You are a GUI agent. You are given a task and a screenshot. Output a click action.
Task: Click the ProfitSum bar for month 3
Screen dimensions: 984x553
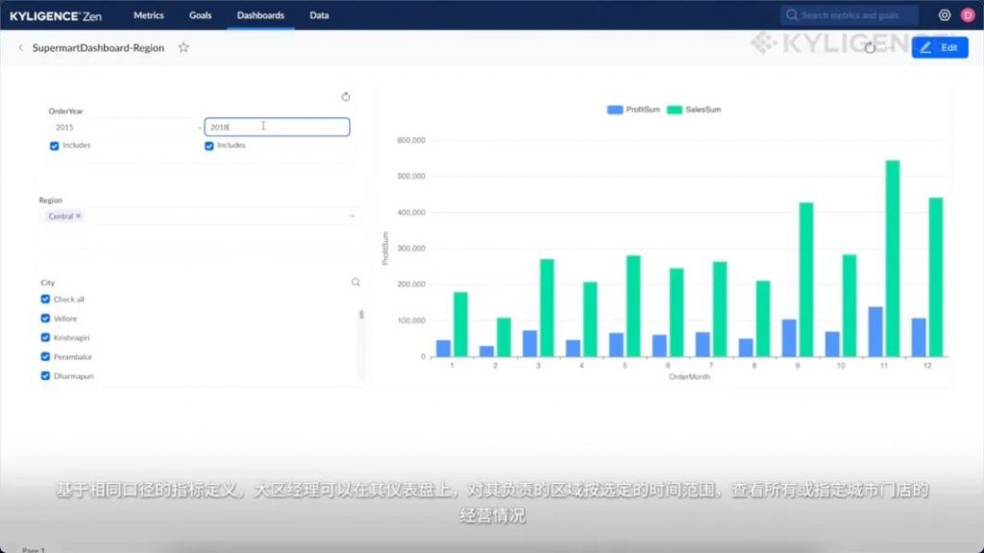tap(529, 344)
